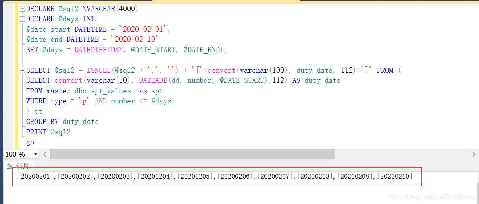Click the horizontal scrollbar right arrow

(x=474, y=154)
